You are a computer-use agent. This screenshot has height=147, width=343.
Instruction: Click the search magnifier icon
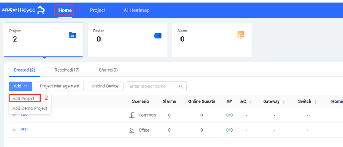[181, 86]
